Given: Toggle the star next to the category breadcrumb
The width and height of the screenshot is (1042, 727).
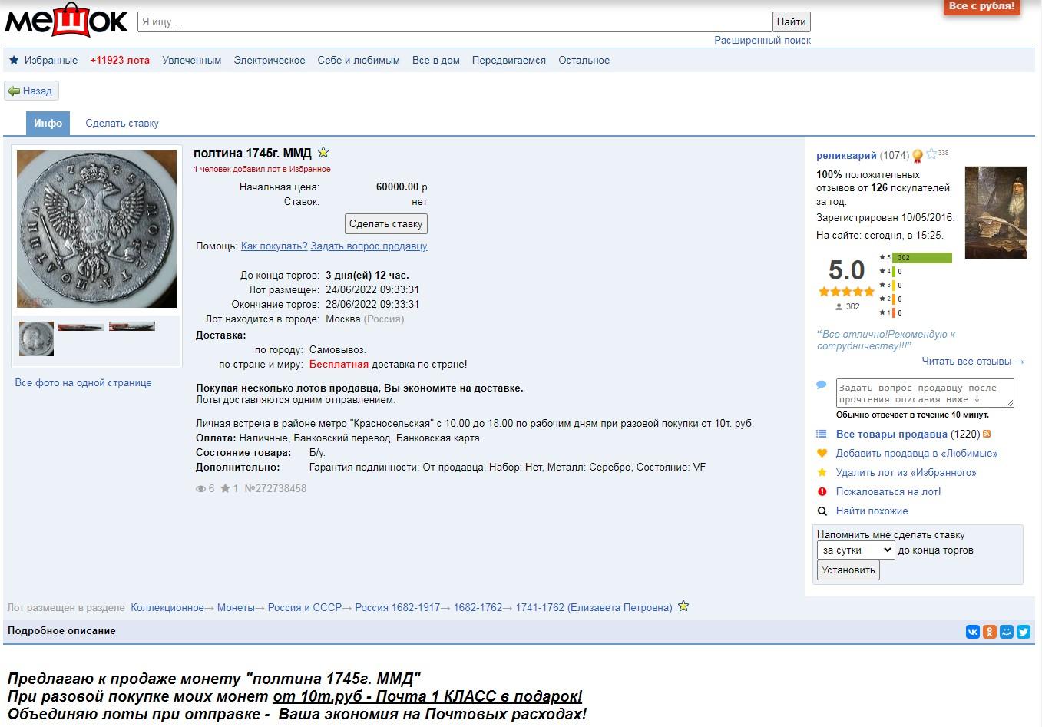Looking at the screenshot, I should (x=683, y=606).
